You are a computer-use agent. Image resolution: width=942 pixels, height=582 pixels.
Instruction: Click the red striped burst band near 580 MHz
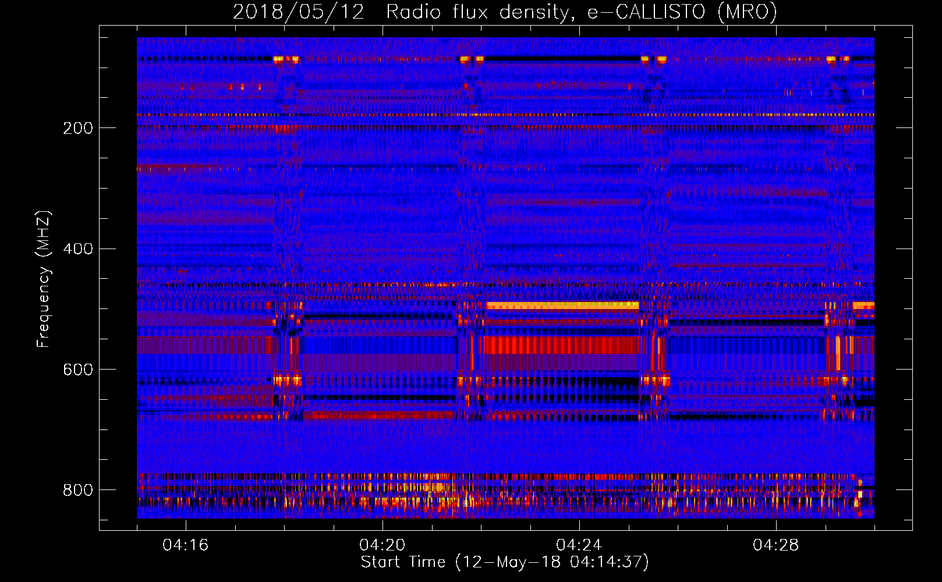(562, 345)
